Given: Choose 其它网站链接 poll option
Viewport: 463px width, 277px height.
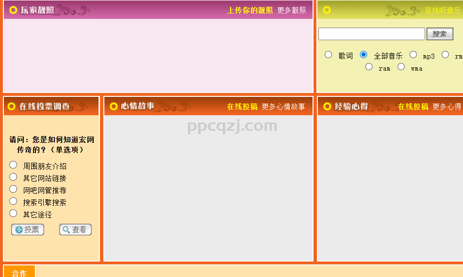Looking at the screenshot, I should pos(14,177).
